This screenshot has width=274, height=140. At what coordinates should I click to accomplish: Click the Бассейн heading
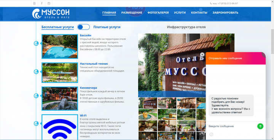[86, 36]
